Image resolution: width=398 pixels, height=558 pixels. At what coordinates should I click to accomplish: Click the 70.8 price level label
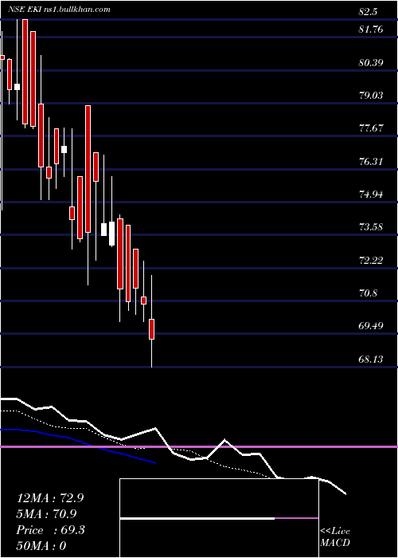click(x=369, y=293)
